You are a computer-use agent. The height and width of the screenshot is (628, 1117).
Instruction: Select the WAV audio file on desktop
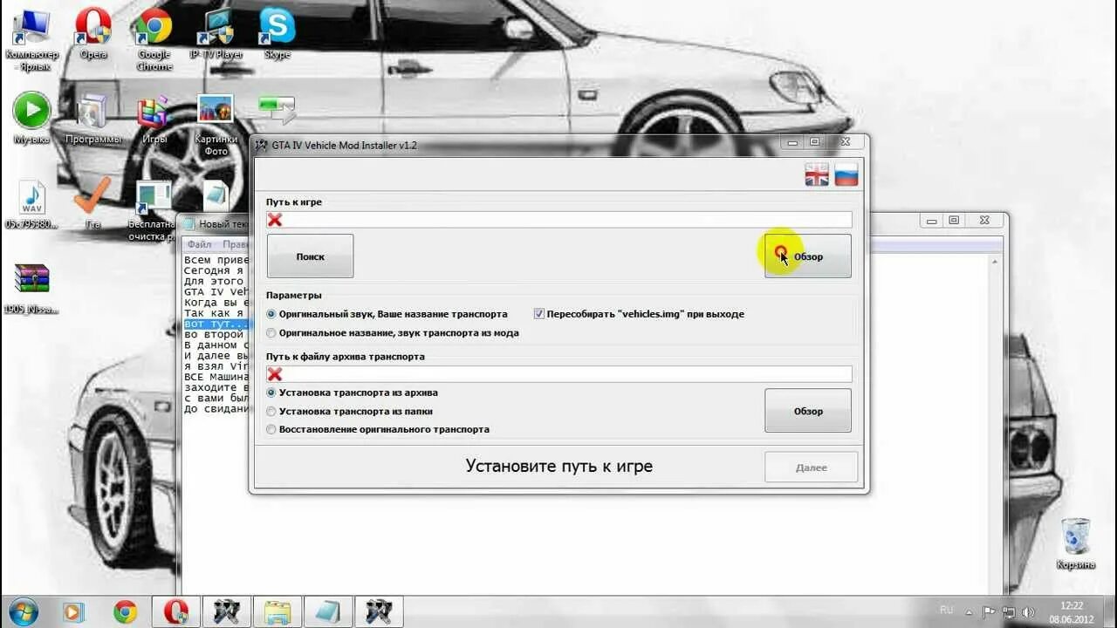point(31,205)
